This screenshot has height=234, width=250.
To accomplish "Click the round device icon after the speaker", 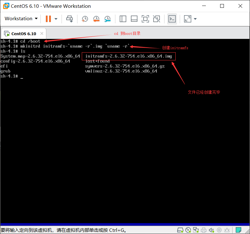I will (x=219, y=230).
